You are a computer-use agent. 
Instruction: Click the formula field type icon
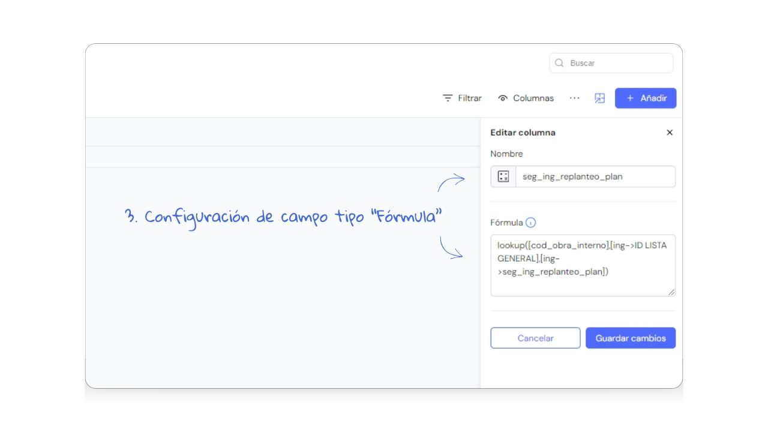pyautogui.click(x=503, y=176)
